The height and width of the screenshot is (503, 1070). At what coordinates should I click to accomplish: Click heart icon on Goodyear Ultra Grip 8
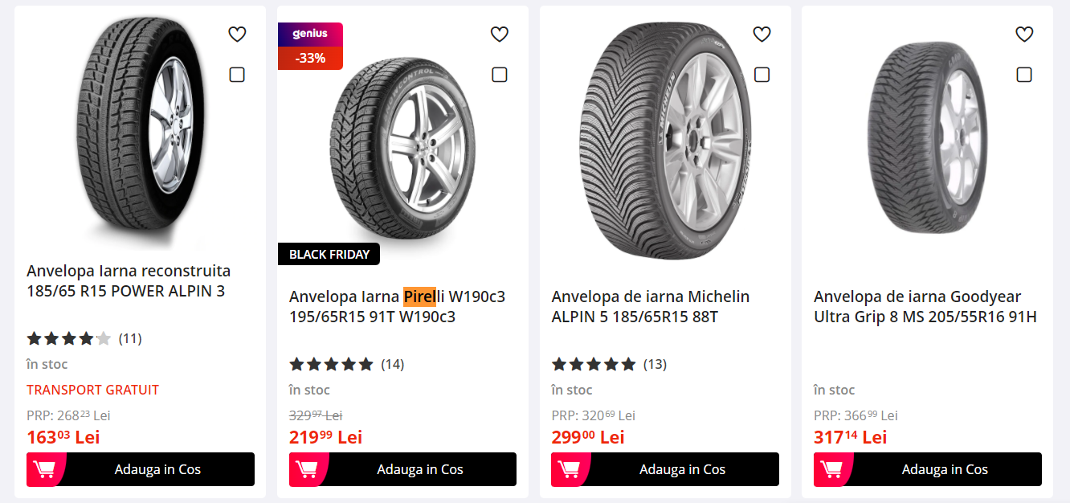click(1024, 35)
